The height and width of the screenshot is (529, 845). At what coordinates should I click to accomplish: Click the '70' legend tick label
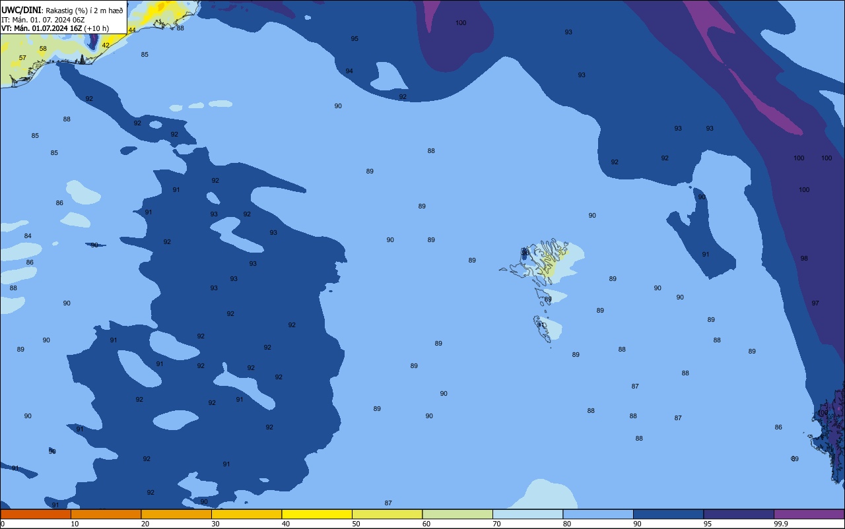click(496, 524)
